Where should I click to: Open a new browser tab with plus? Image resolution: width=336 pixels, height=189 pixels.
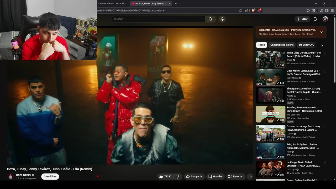pyautogui.click(x=176, y=3)
